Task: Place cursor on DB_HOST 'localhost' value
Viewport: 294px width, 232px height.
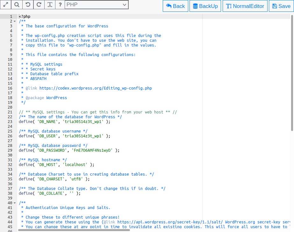Action: 76,165
